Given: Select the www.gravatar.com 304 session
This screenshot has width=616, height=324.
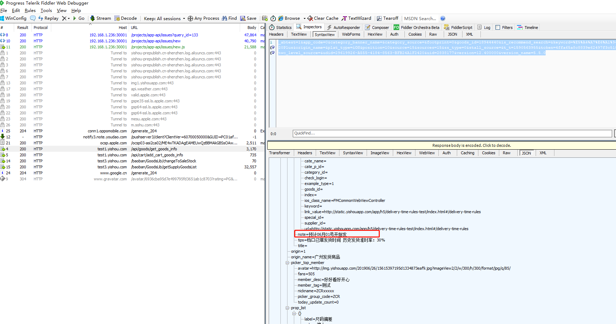Looking at the screenshot, I should tap(132, 179).
